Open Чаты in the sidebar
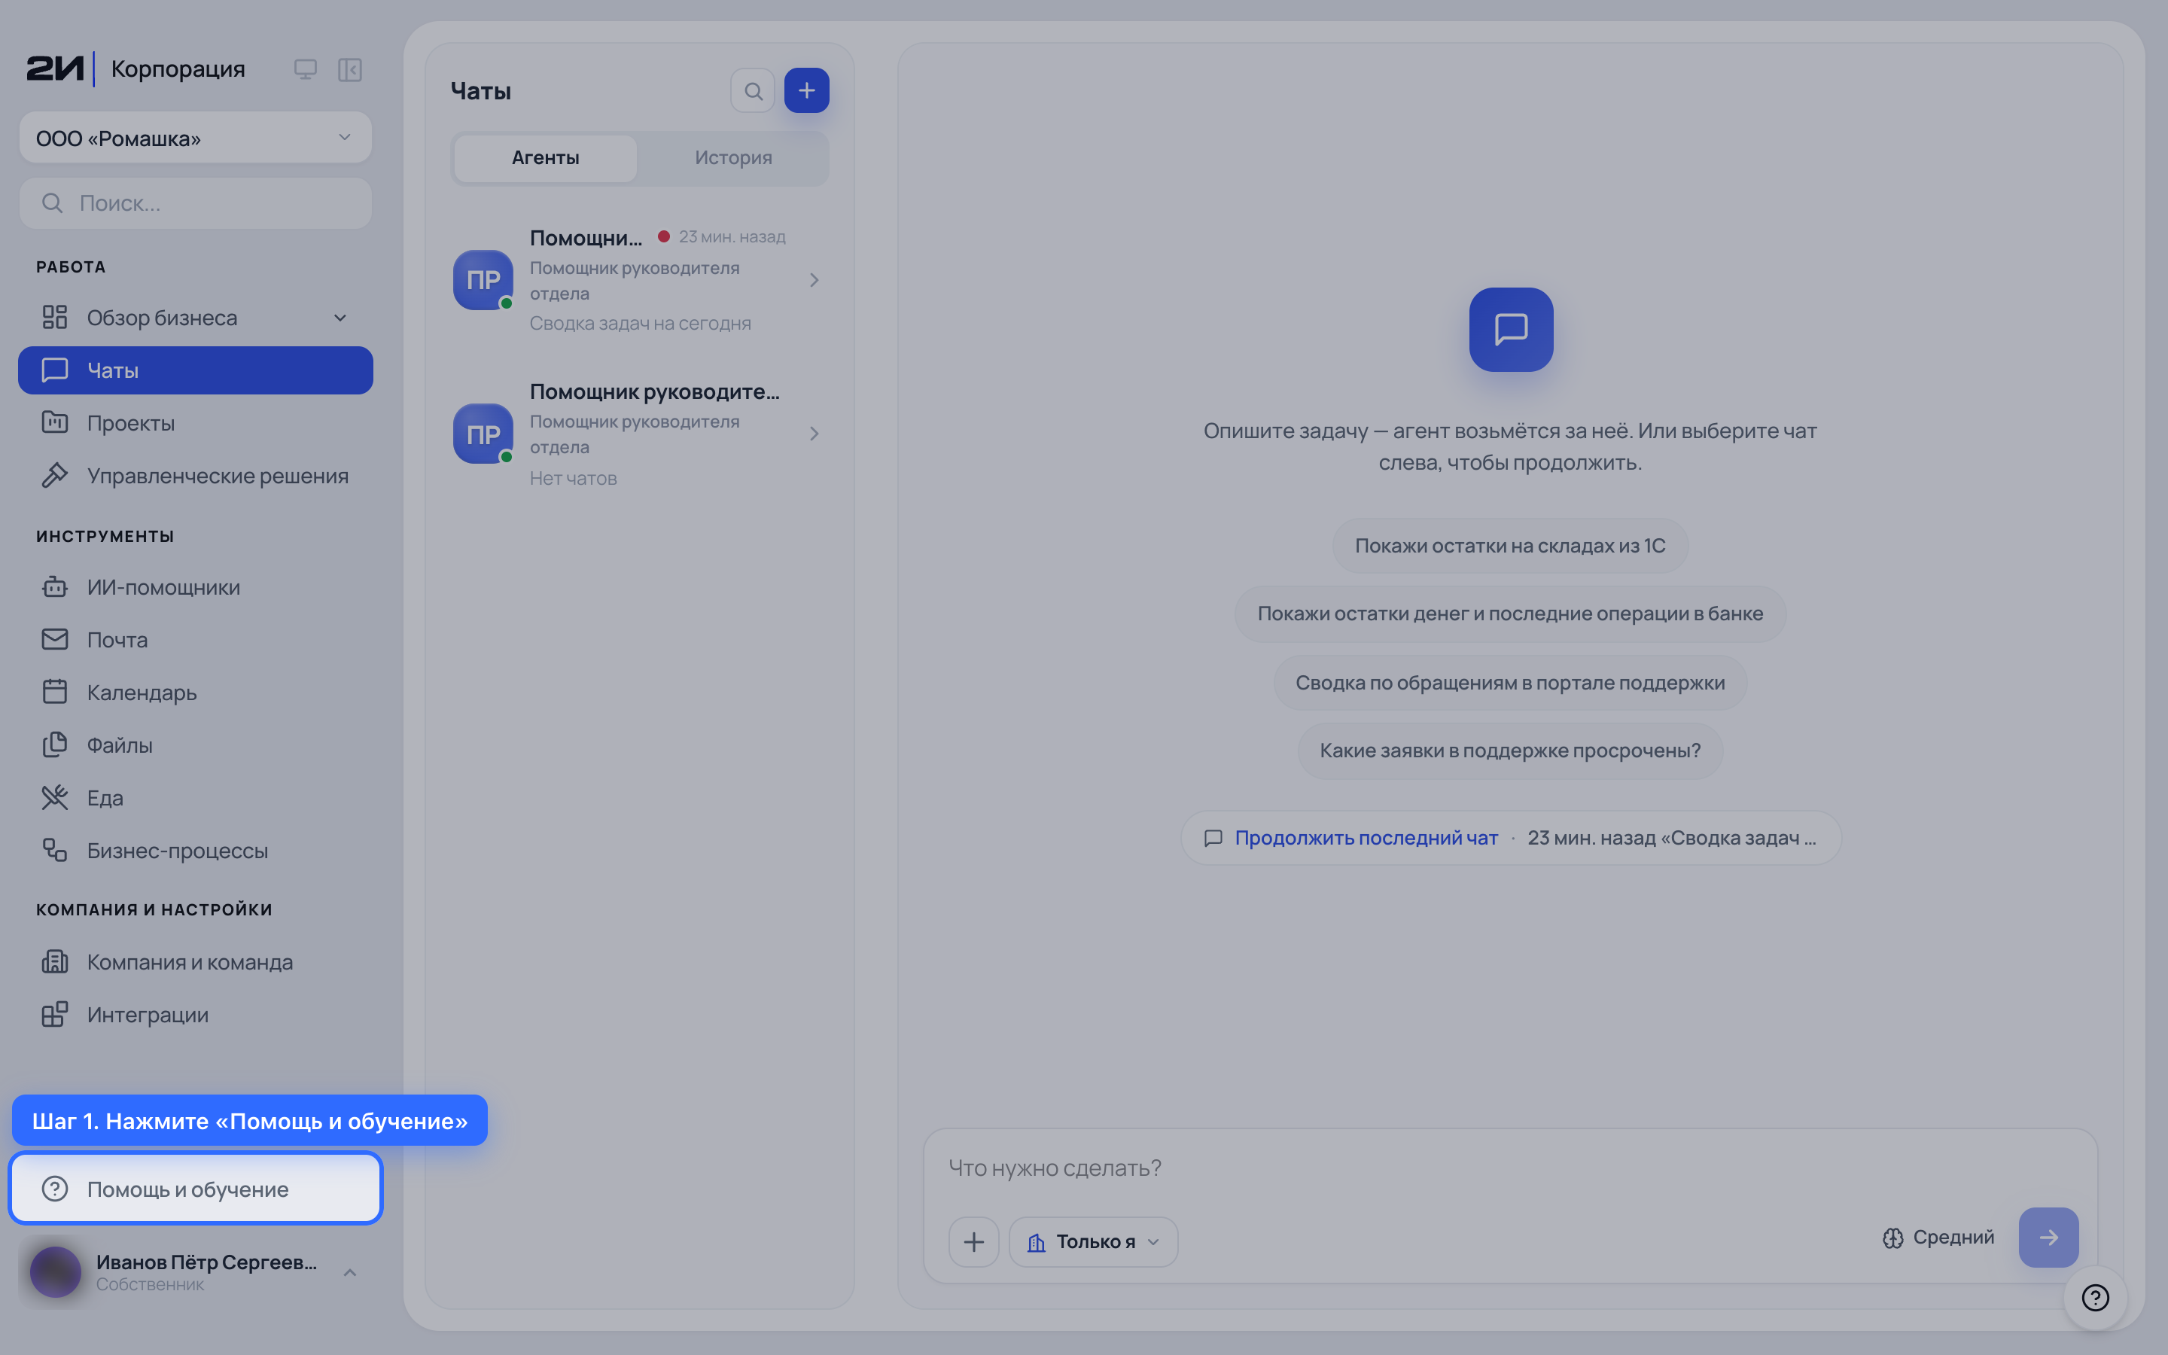 195,370
